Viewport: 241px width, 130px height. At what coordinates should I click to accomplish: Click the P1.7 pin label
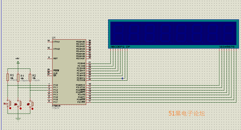point(55,102)
